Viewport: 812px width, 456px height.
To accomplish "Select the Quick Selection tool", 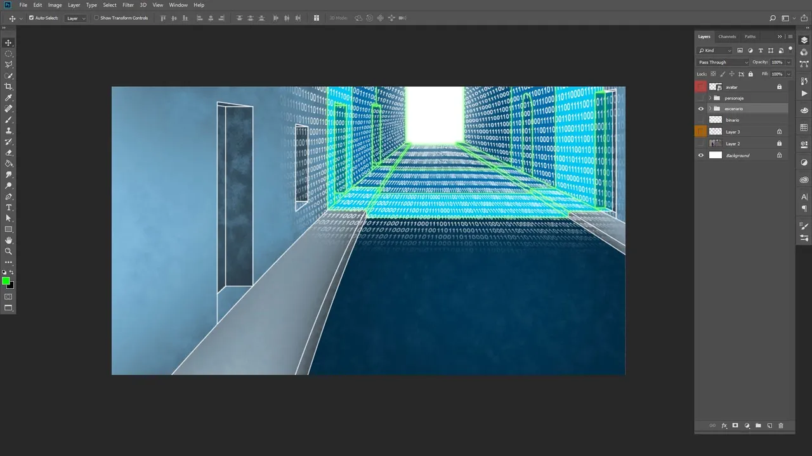I will click(x=8, y=75).
